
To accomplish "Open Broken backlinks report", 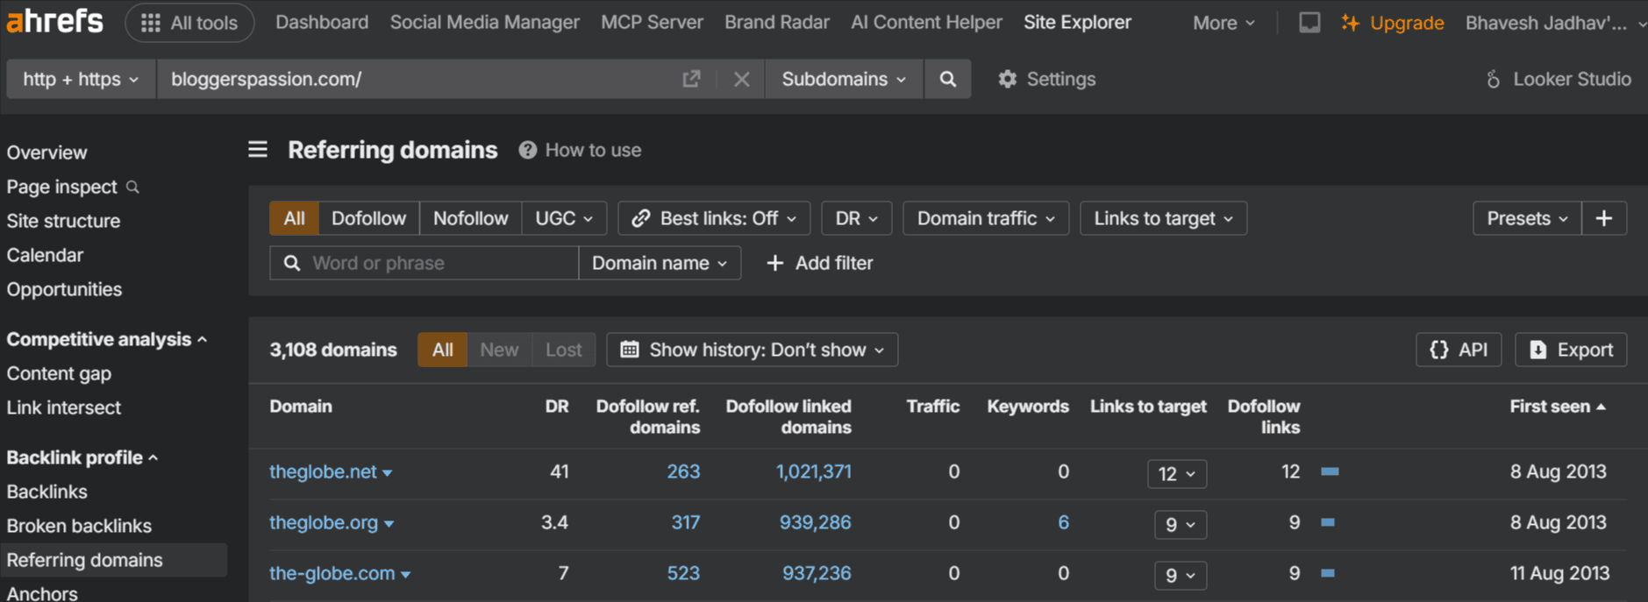I will [79, 526].
